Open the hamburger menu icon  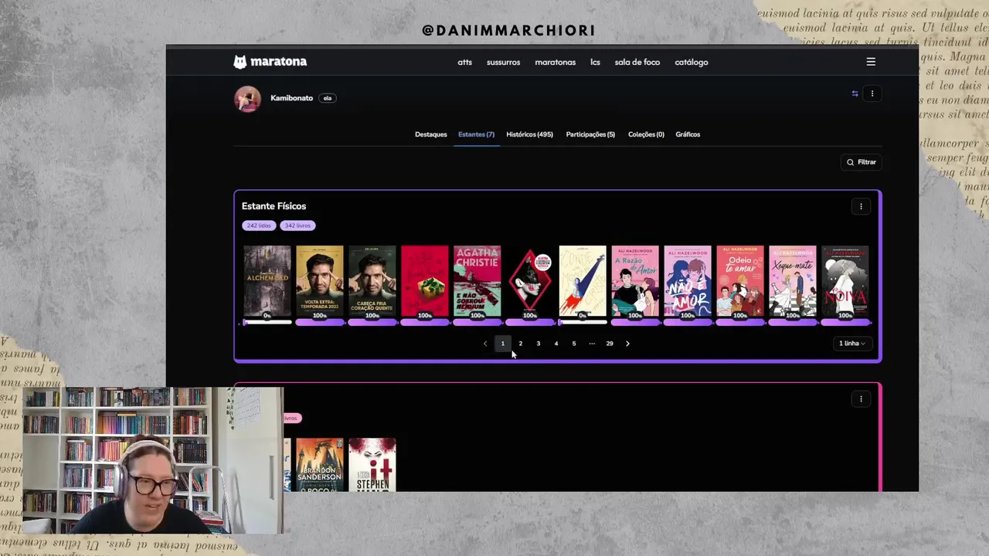coord(871,62)
